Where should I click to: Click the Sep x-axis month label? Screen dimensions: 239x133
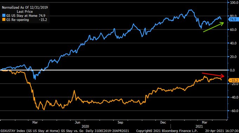120,122
